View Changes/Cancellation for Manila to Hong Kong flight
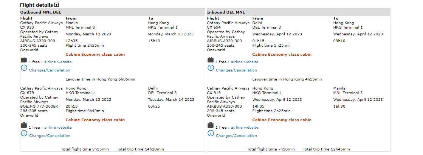This screenshot has height=155, width=423. [x=50, y=70]
